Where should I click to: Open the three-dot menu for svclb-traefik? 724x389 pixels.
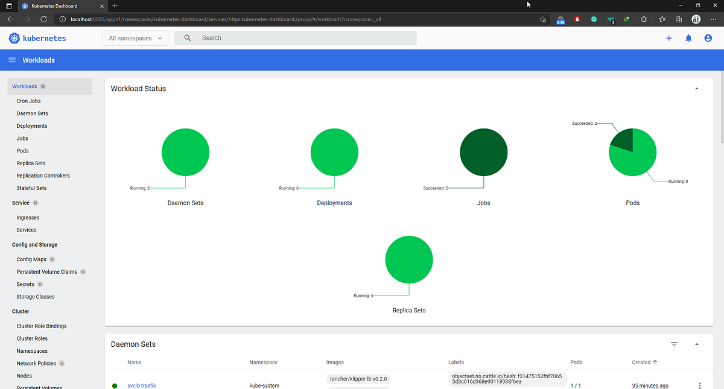click(699, 385)
